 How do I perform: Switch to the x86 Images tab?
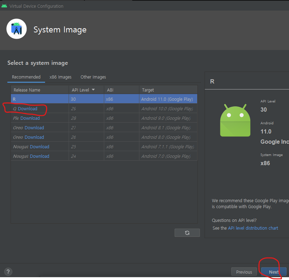click(x=61, y=77)
